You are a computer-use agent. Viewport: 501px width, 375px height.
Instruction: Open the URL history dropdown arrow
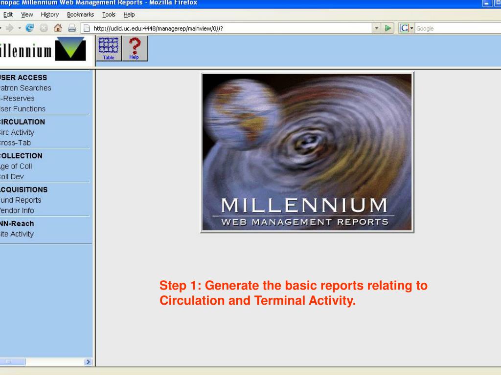[x=377, y=28]
